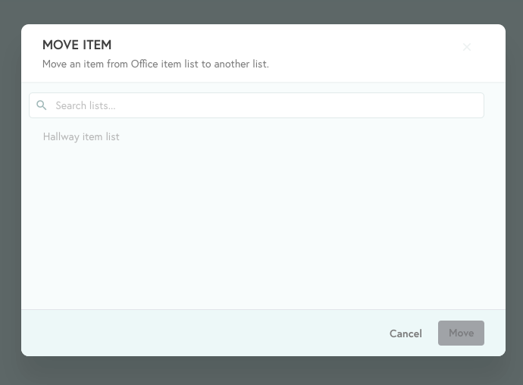The image size is (523, 385).
Task: Dismiss the dialog using the top-right X icon
Action: (467, 47)
